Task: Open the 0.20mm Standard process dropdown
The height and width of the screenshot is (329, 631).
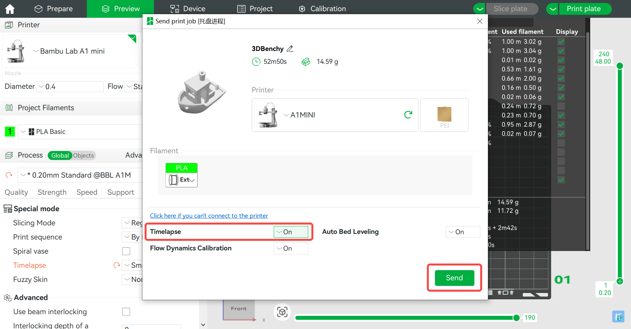Action: coord(80,175)
